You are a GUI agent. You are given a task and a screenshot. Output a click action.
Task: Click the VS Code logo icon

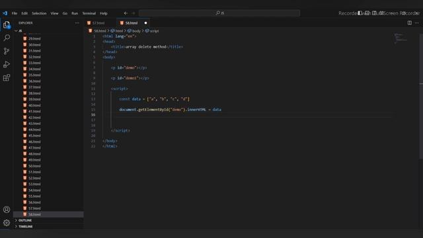5,13
